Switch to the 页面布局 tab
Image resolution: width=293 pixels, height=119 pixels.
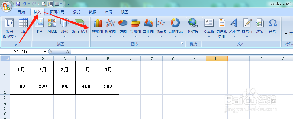(57, 12)
